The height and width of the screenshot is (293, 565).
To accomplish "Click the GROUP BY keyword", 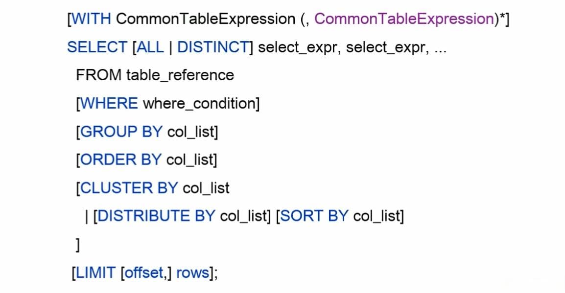I will pyautogui.click(x=121, y=132).
